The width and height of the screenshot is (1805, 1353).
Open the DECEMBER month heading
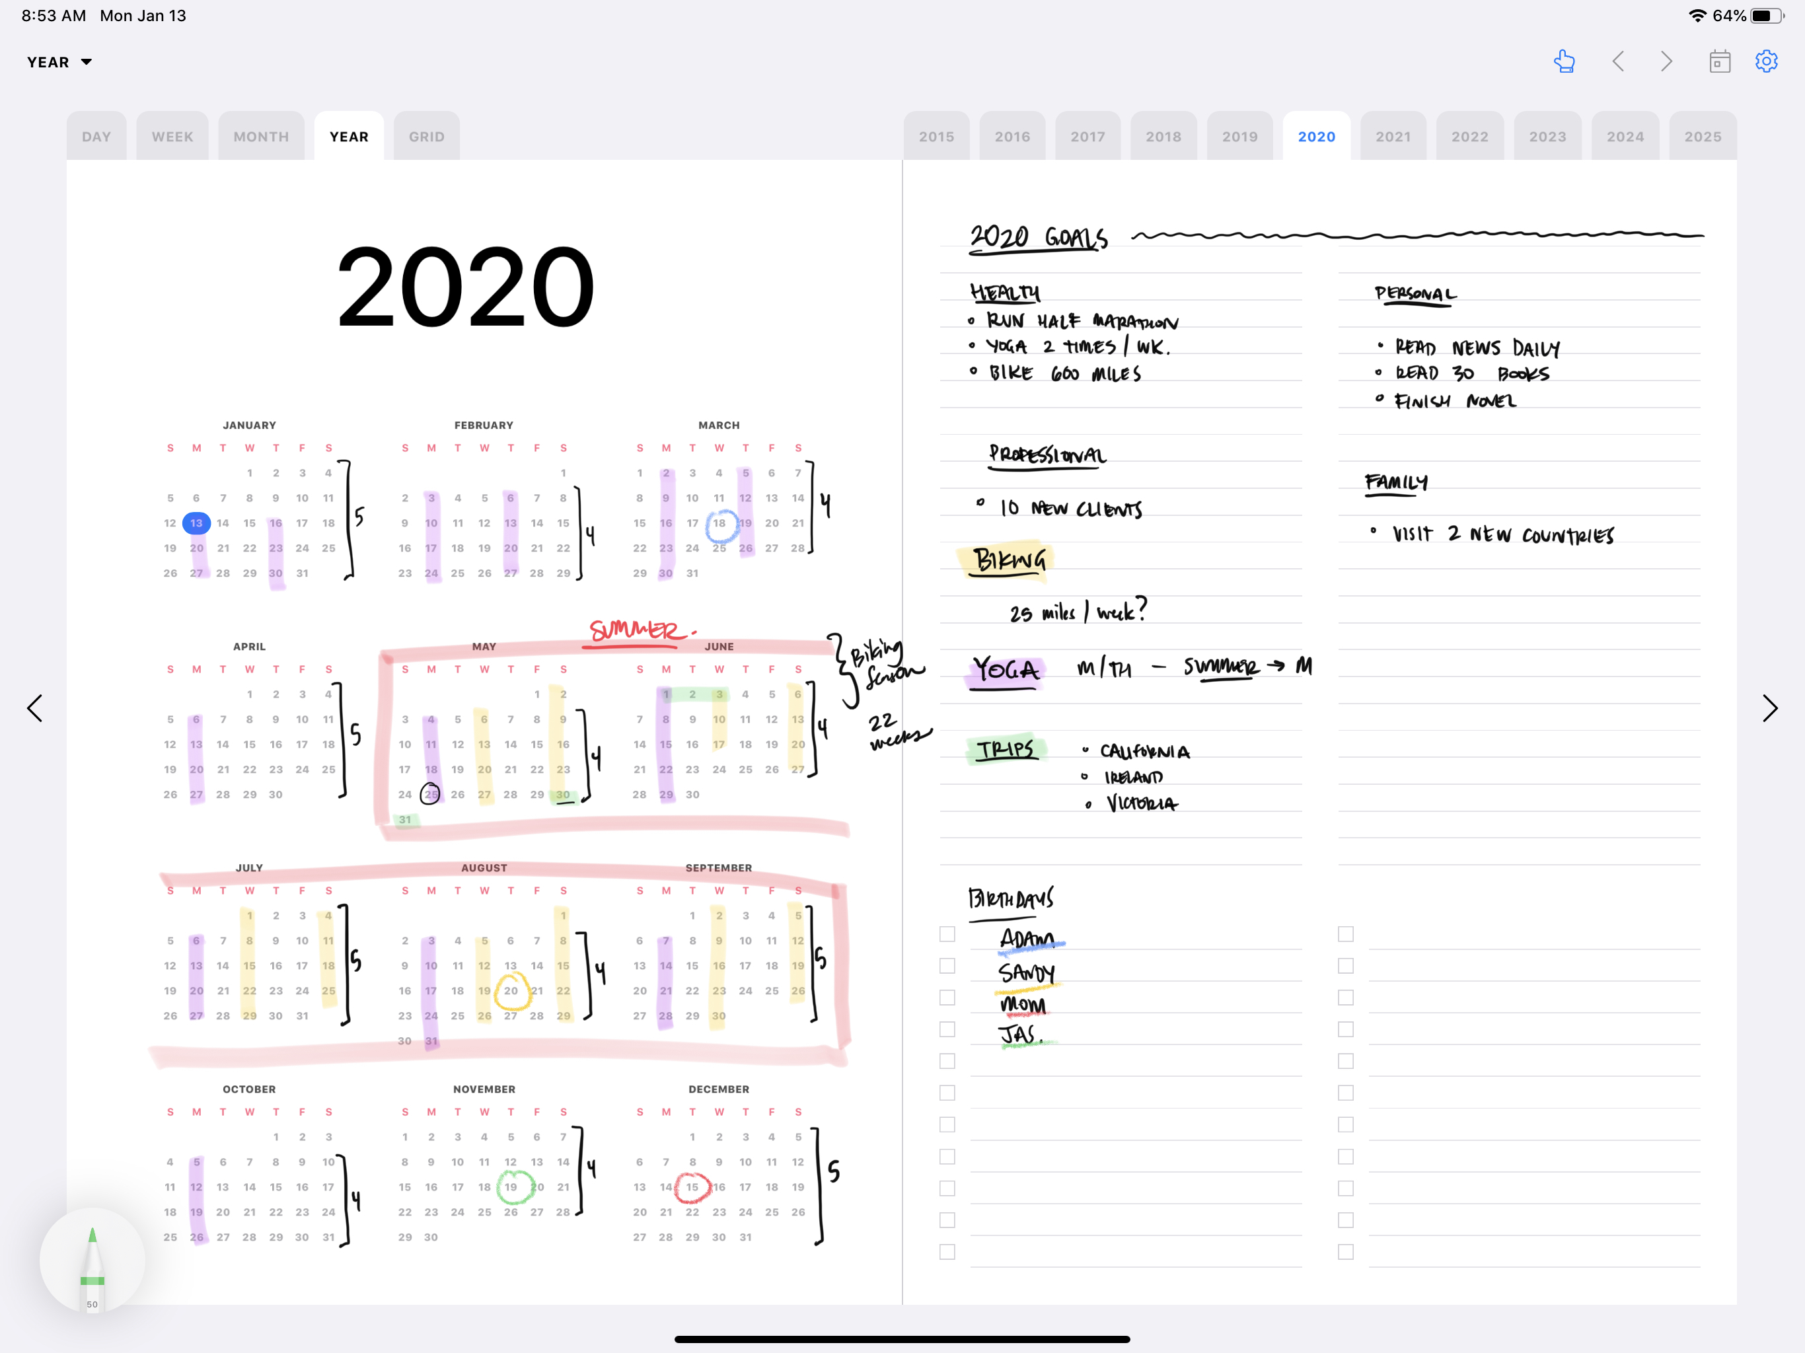718,1089
